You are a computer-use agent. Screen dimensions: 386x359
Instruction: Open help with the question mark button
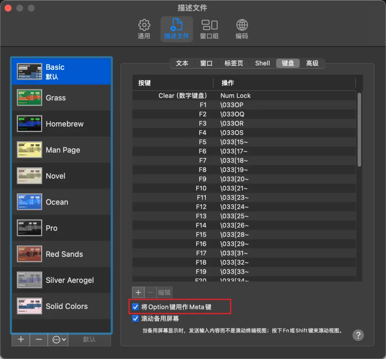click(358, 335)
